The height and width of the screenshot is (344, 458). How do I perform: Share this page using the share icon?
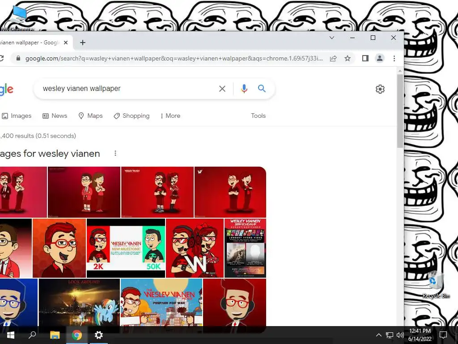click(333, 58)
